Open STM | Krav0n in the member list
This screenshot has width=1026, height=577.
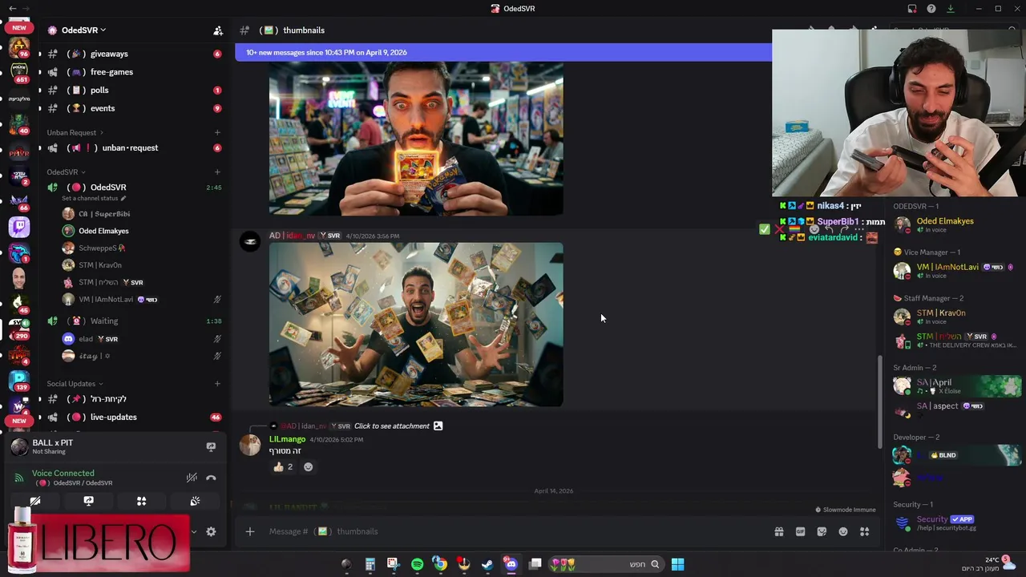954,317
